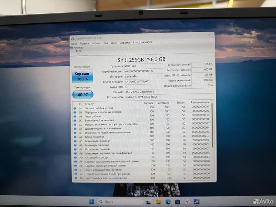Click raw value 000000000CE7 in row A4

(x=201, y=136)
